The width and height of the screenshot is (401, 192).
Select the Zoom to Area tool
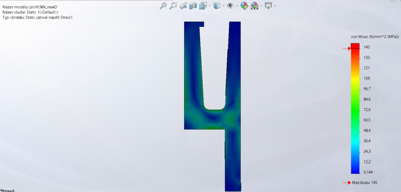click(x=173, y=6)
